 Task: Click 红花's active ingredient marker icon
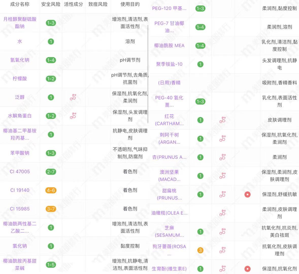point(223,120)
